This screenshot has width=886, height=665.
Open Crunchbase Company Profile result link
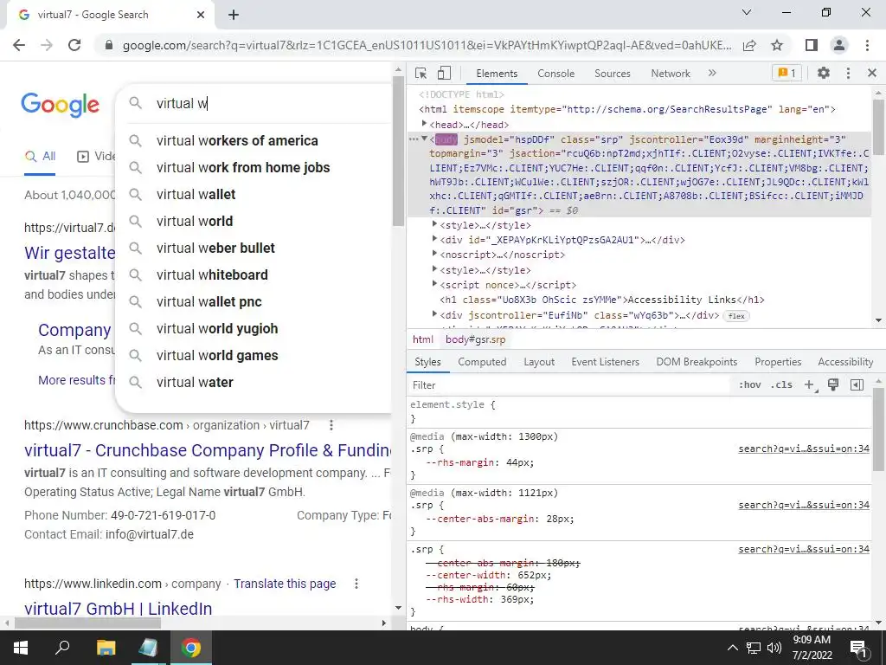coord(208,450)
